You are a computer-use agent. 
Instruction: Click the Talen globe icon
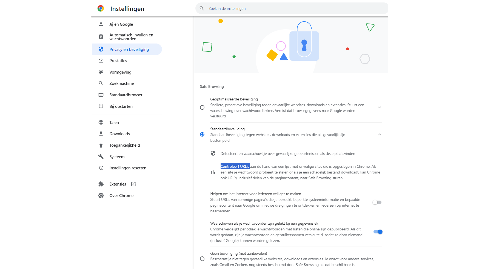pos(101,123)
